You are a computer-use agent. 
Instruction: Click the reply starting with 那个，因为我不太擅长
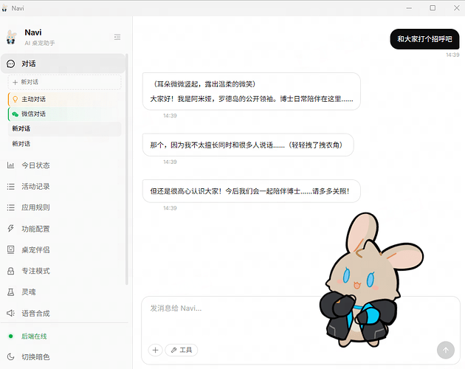click(248, 145)
